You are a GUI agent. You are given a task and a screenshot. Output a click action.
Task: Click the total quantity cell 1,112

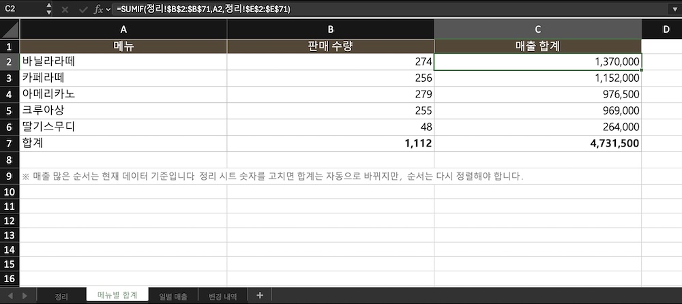pyautogui.click(x=331, y=144)
